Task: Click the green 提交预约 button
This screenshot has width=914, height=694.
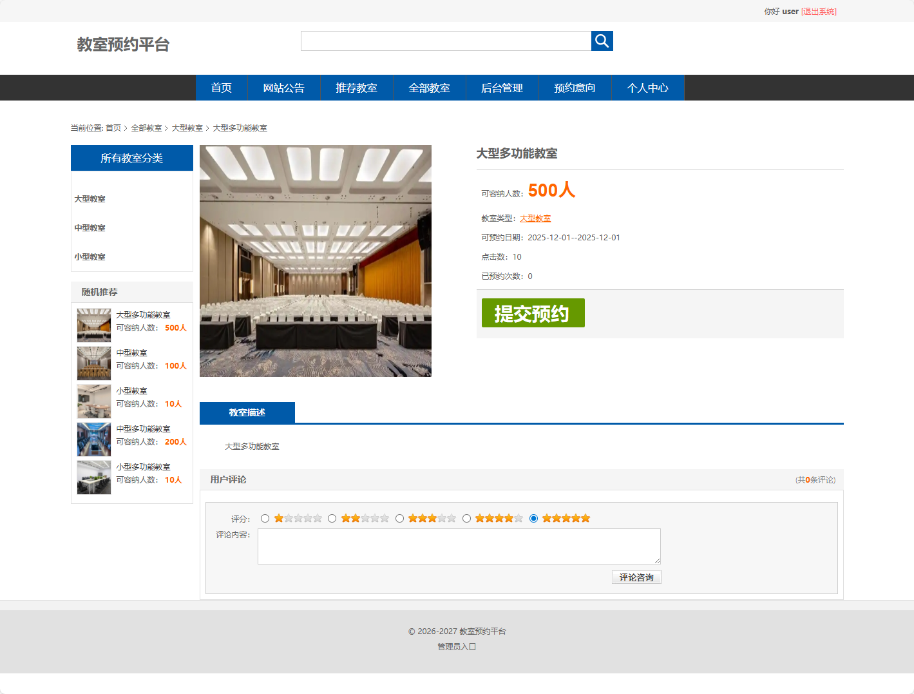Action: click(533, 313)
